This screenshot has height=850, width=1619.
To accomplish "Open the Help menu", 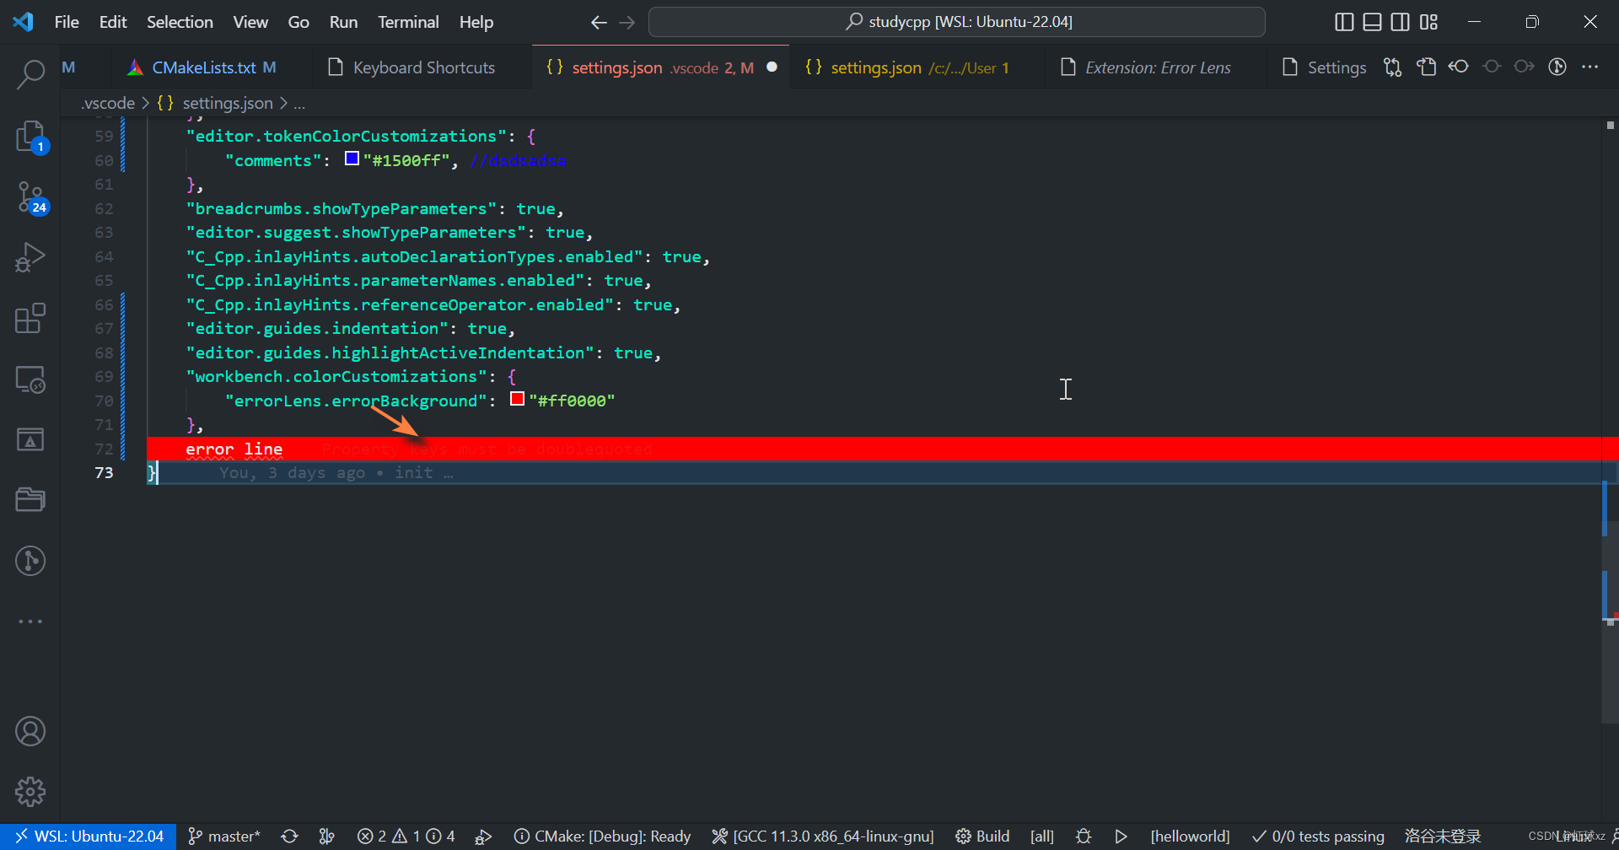I will [x=476, y=22].
